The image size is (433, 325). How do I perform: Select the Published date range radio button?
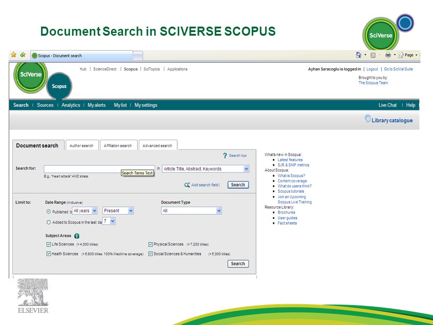click(x=49, y=212)
